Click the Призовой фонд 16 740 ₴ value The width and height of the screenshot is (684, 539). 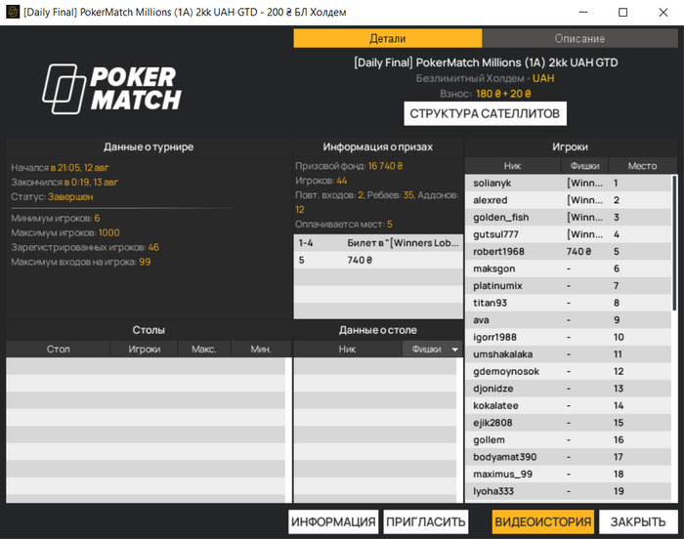pyautogui.click(x=385, y=166)
